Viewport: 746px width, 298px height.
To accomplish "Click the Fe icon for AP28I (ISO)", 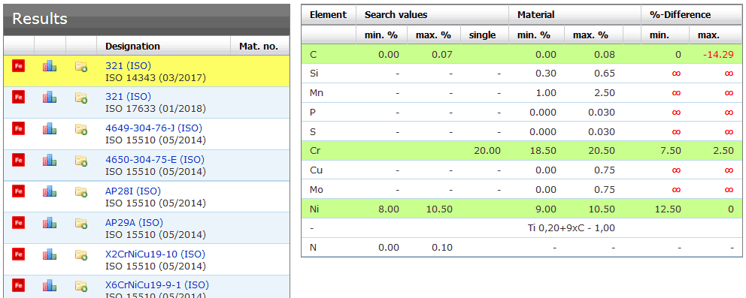I will pos(19,191).
